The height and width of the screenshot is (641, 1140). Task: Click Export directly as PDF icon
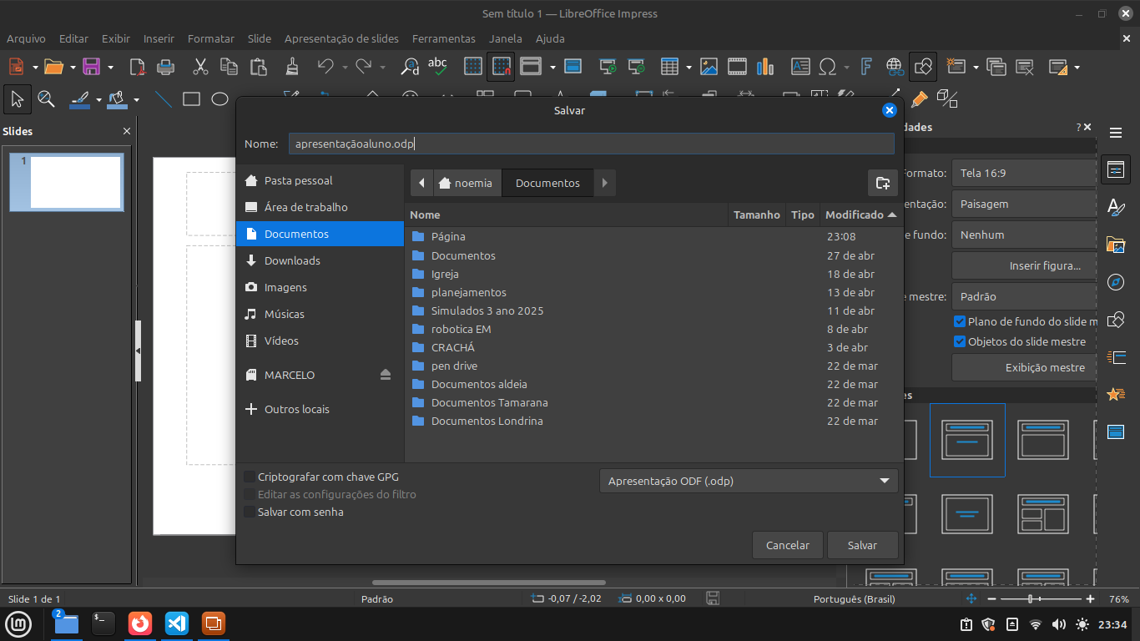tap(138, 67)
